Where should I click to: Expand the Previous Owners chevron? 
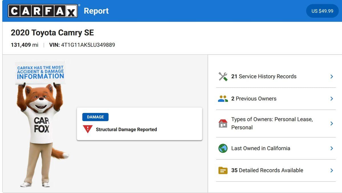pyautogui.click(x=331, y=99)
